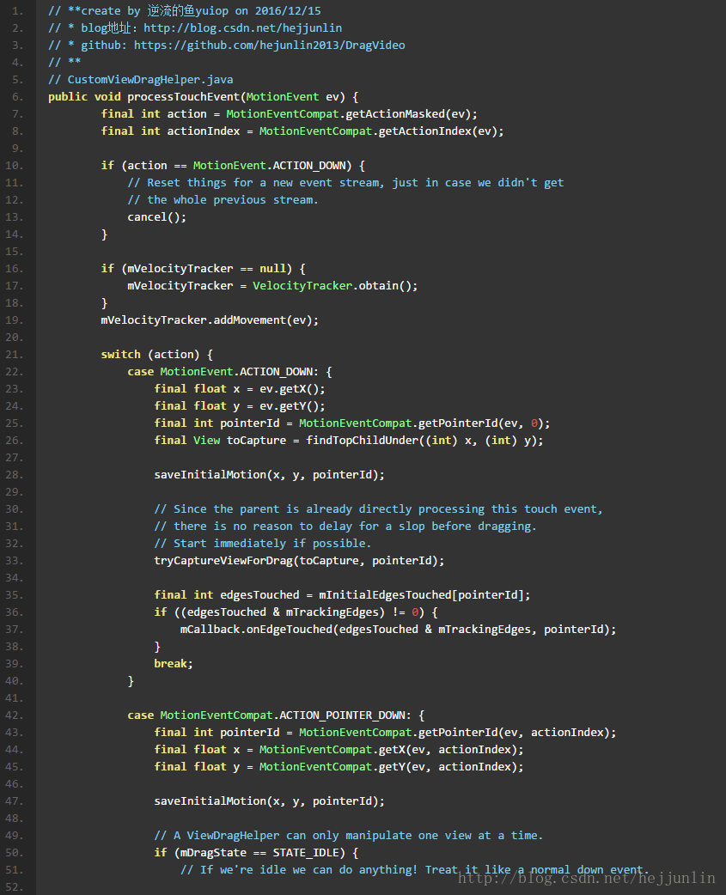The height and width of the screenshot is (895, 726).
Task: Click line number 6 in the gutter
Action: point(18,96)
